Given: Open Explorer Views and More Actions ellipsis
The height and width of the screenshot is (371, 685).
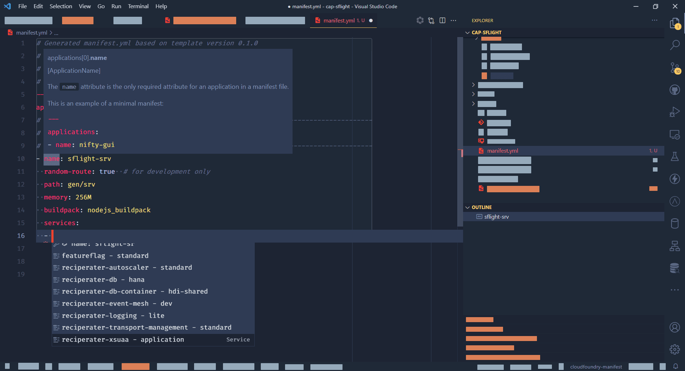Looking at the screenshot, I should click(655, 20).
